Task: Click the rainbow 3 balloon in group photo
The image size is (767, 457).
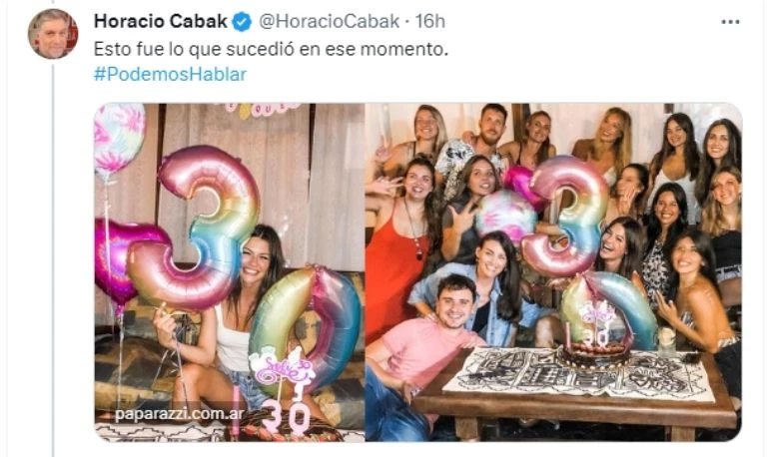Action: coord(565,216)
